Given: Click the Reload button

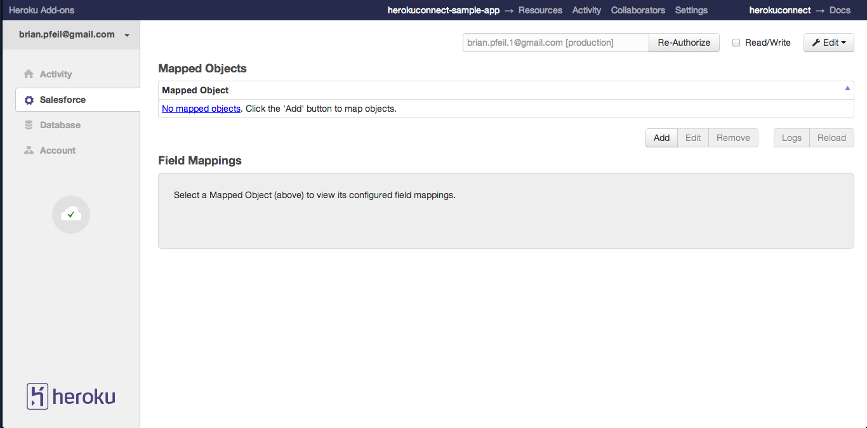Looking at the screenshot, I should click(832, 138).
